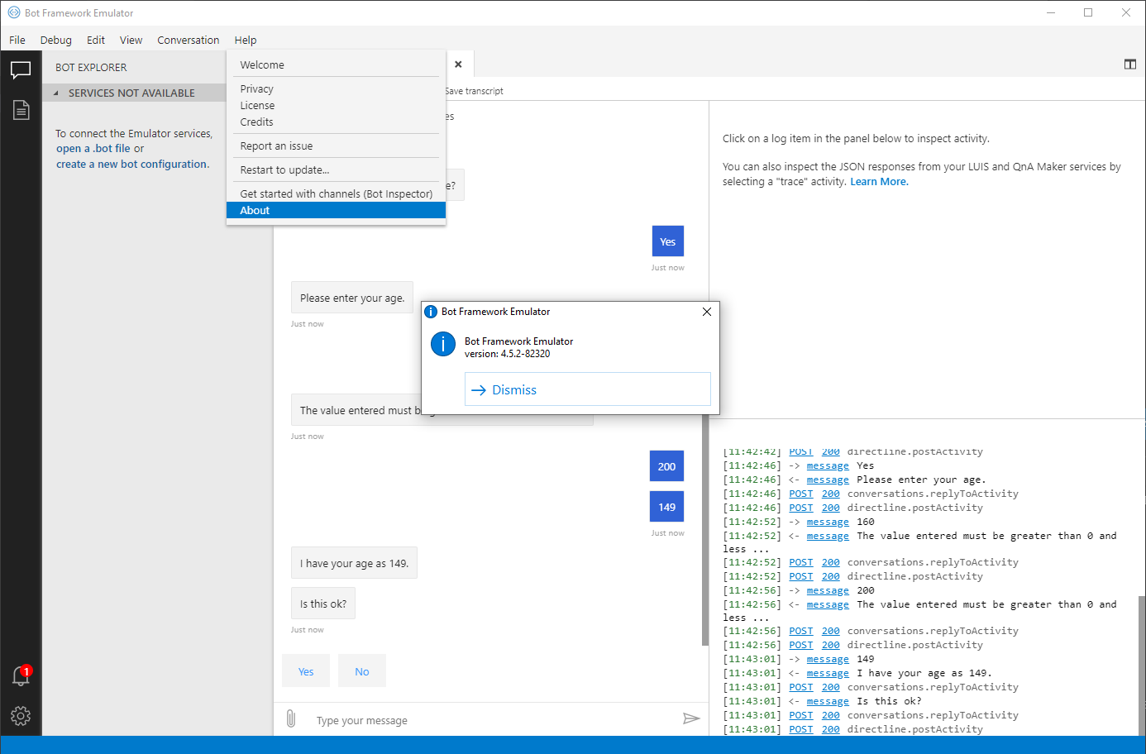Click the send message arrow icon
This screenshot has height=754, width=1146.
click(691, 718)
